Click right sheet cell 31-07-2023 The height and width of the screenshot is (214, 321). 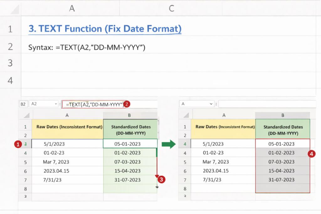click(283, 180)
